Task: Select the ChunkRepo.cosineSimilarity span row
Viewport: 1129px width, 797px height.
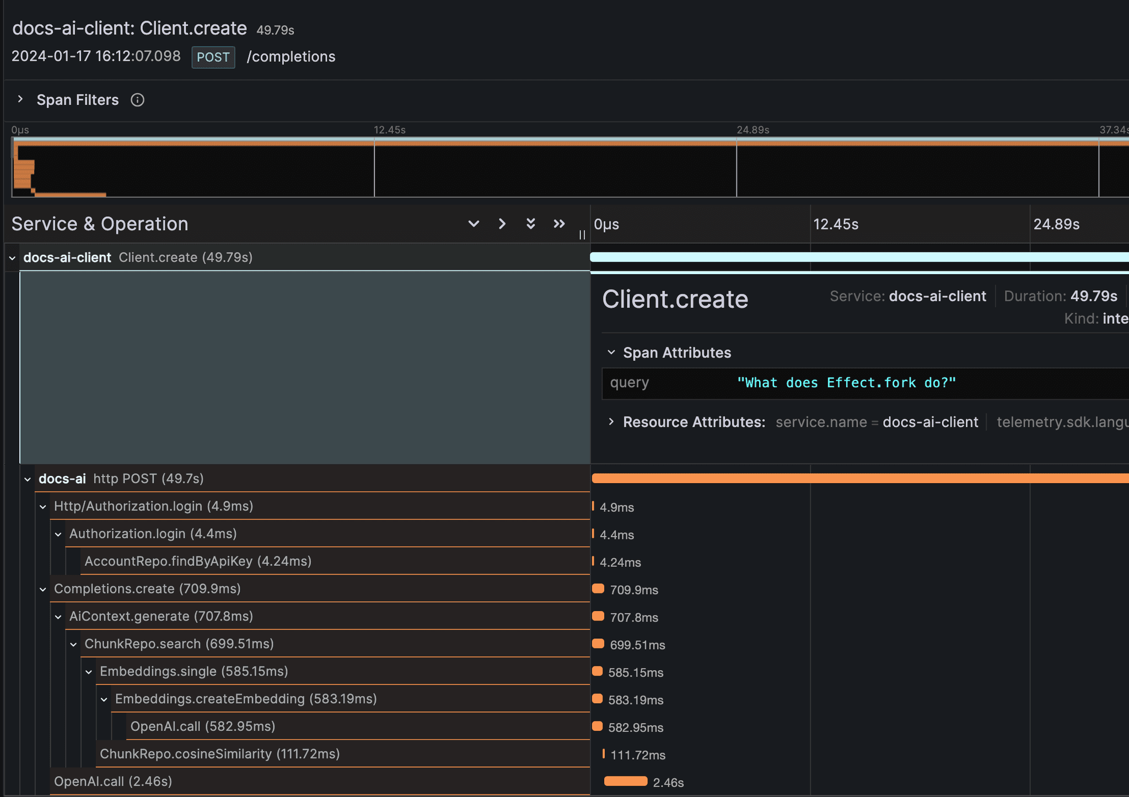Action: (219, 754)
